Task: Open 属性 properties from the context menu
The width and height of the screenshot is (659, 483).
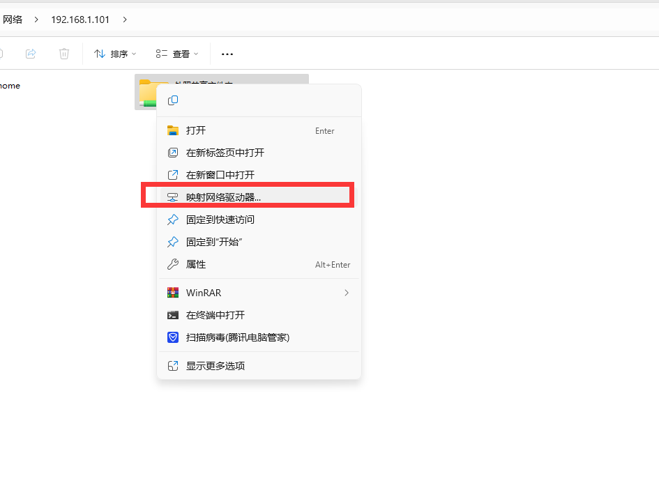Action: [x=195, y=264]
